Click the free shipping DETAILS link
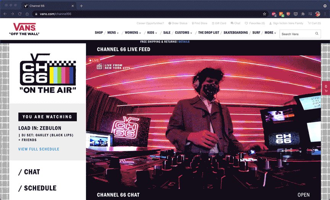This screenshot has width=330, height=200. coord(184,42)
